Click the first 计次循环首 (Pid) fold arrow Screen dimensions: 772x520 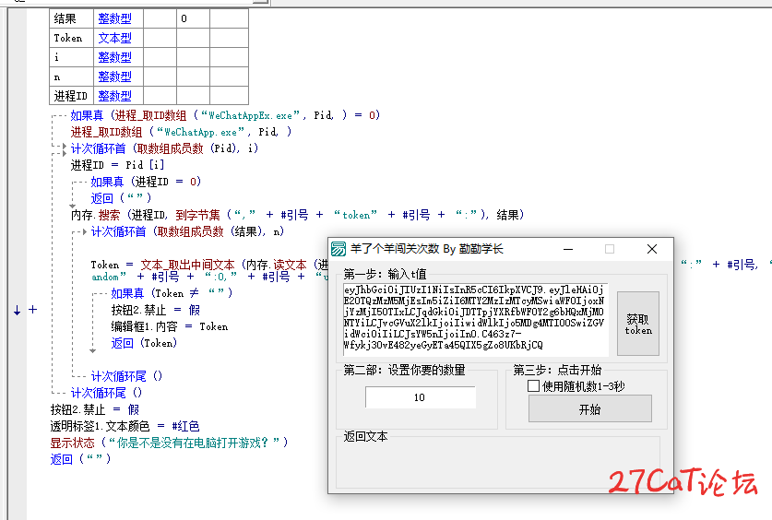click(x=64, y=148)
